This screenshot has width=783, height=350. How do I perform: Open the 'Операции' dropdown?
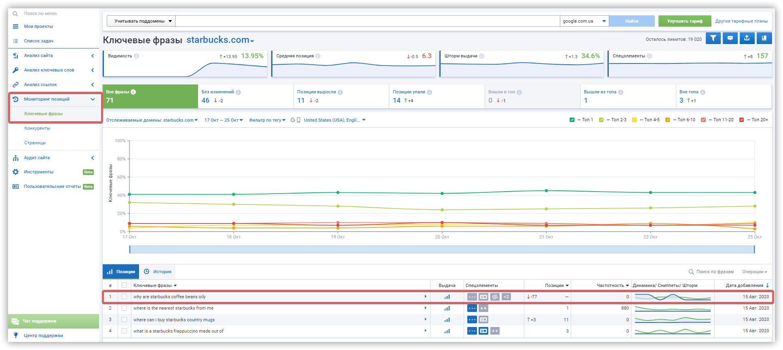[755, 272]
